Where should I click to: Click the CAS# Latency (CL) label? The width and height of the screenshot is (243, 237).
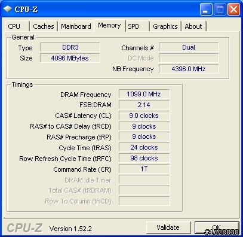pyautogui.click(x=83, y=116)
